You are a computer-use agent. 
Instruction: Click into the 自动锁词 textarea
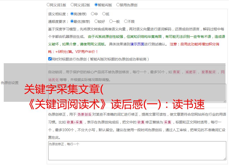pos(137,93)
